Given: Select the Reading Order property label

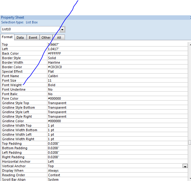Looking at the screenshot, I should pyautogui.click(x=14, y=175).
